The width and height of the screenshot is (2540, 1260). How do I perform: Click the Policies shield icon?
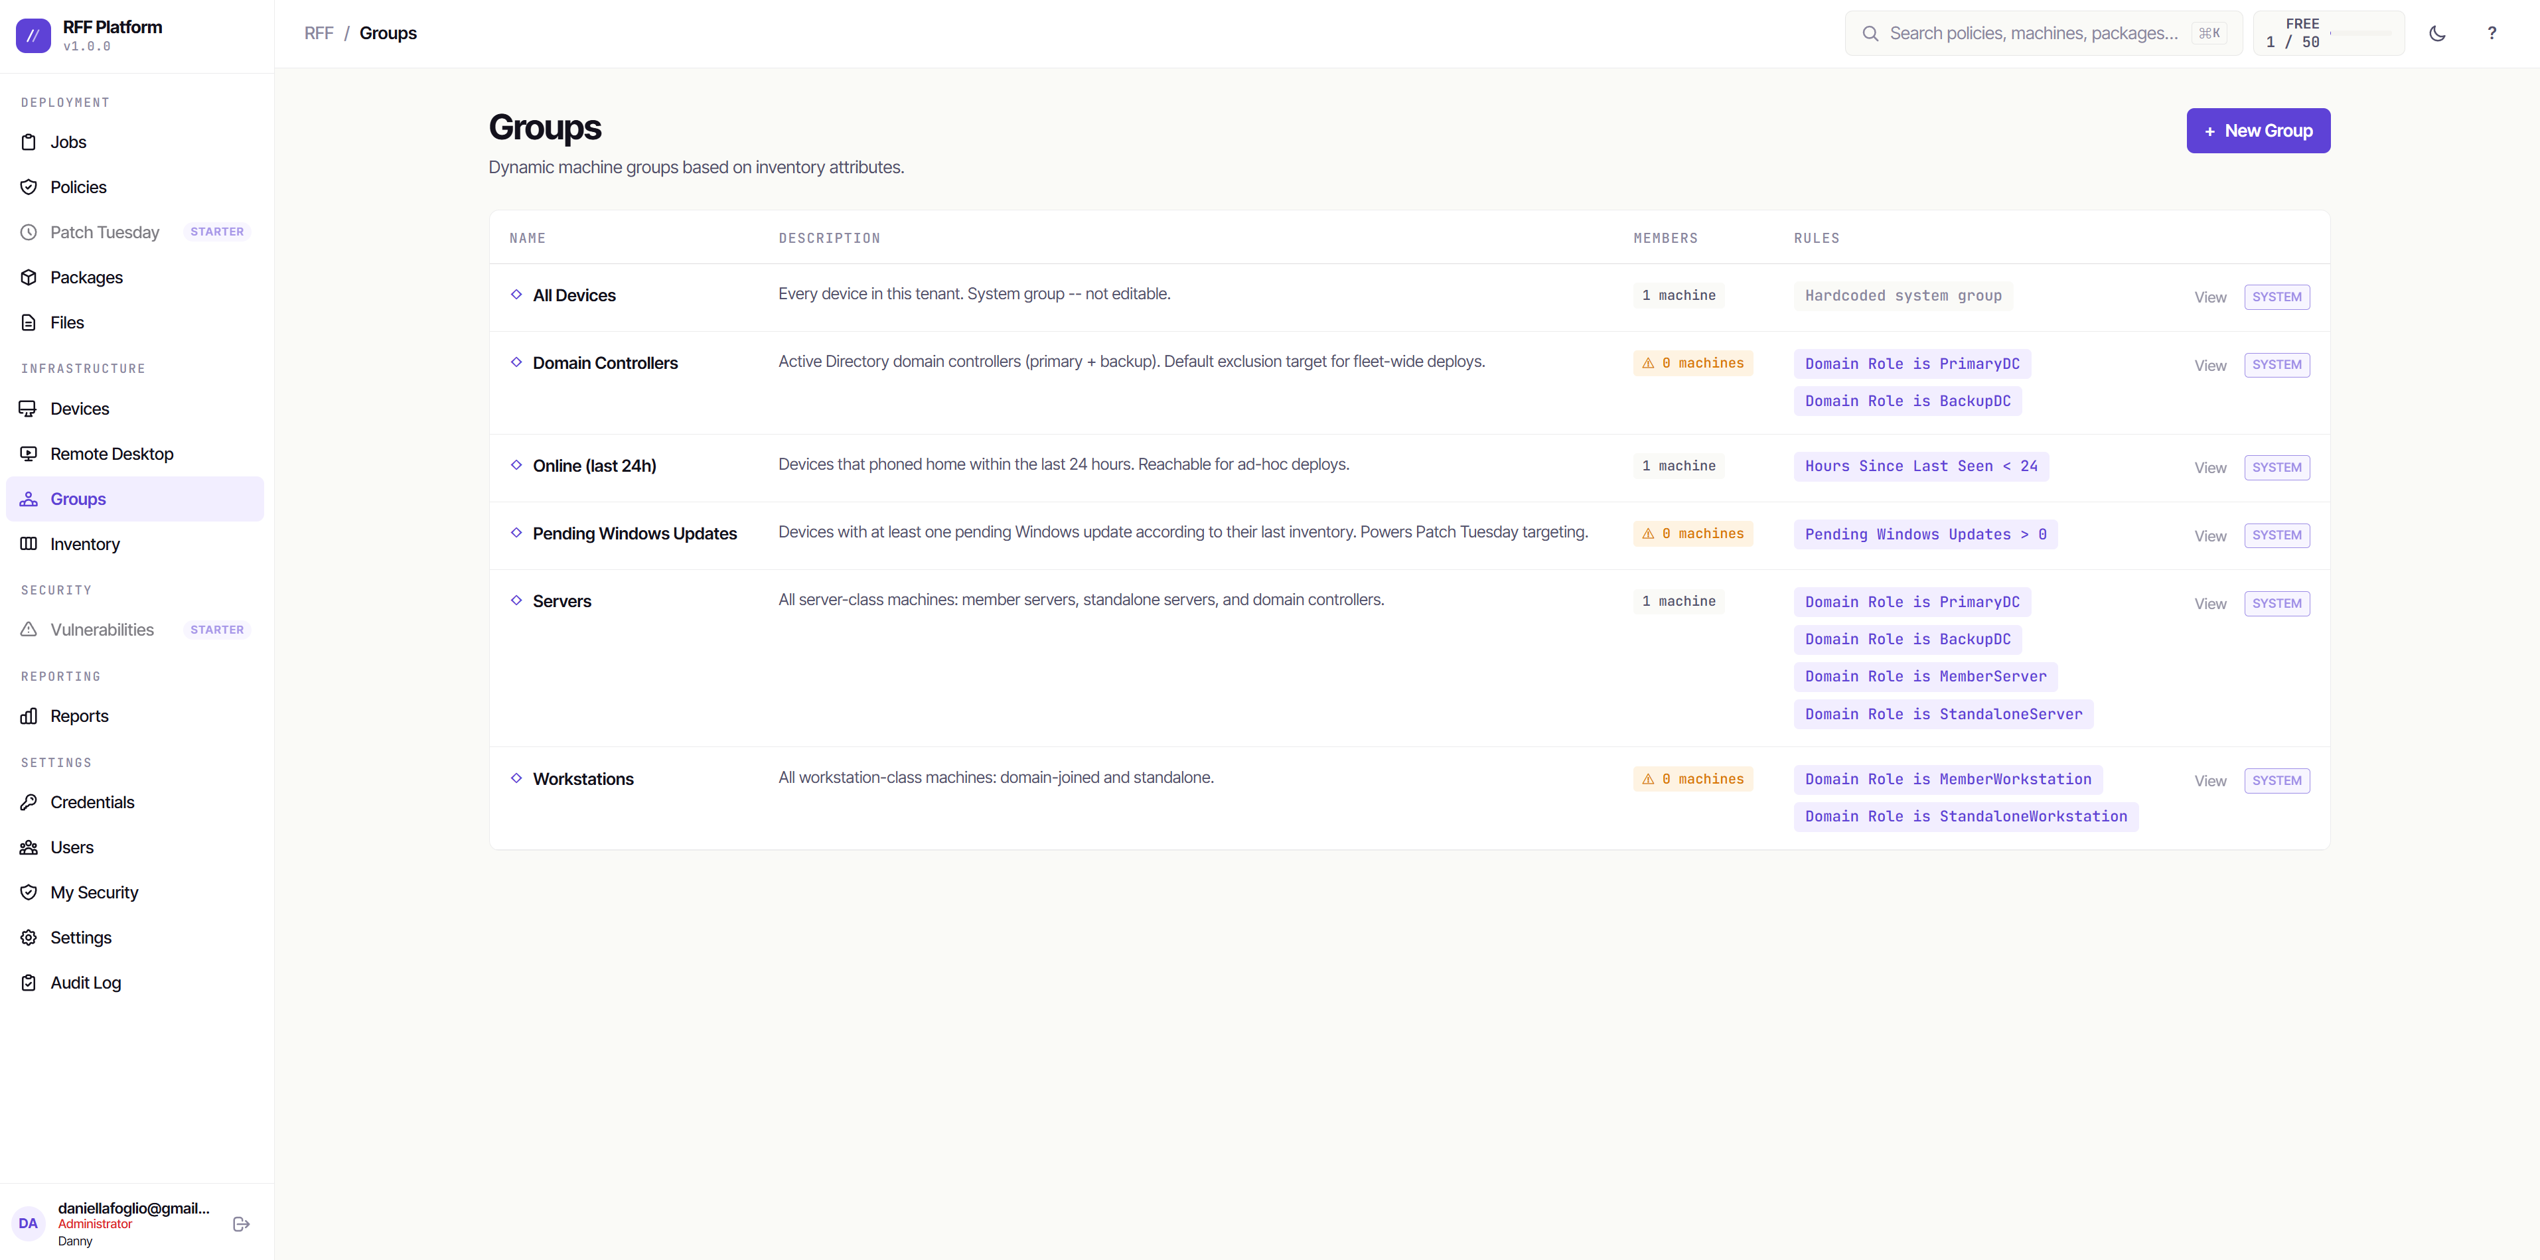[29, 187]
